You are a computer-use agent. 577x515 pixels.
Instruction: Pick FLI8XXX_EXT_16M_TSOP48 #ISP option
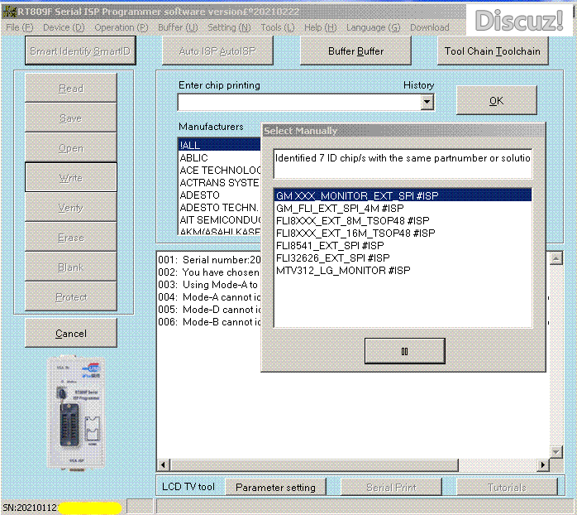pyautogui.click(x=355, y=233)
